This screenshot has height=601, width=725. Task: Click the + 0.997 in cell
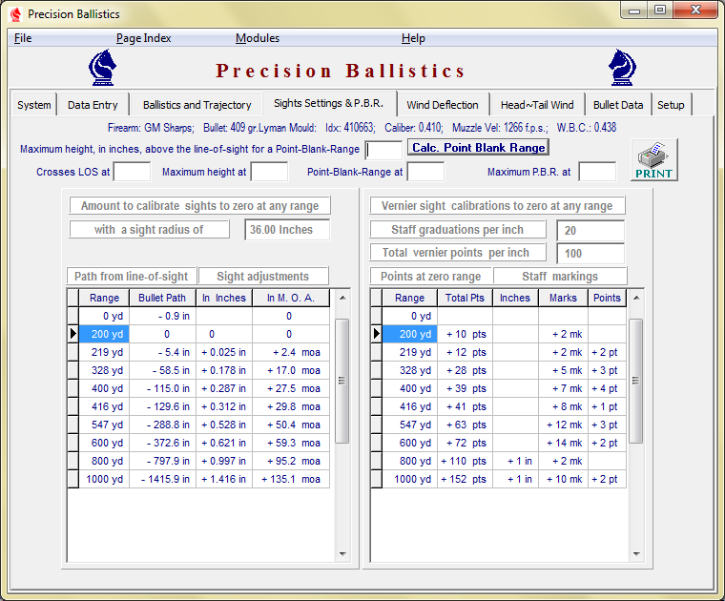click(224, 461)
